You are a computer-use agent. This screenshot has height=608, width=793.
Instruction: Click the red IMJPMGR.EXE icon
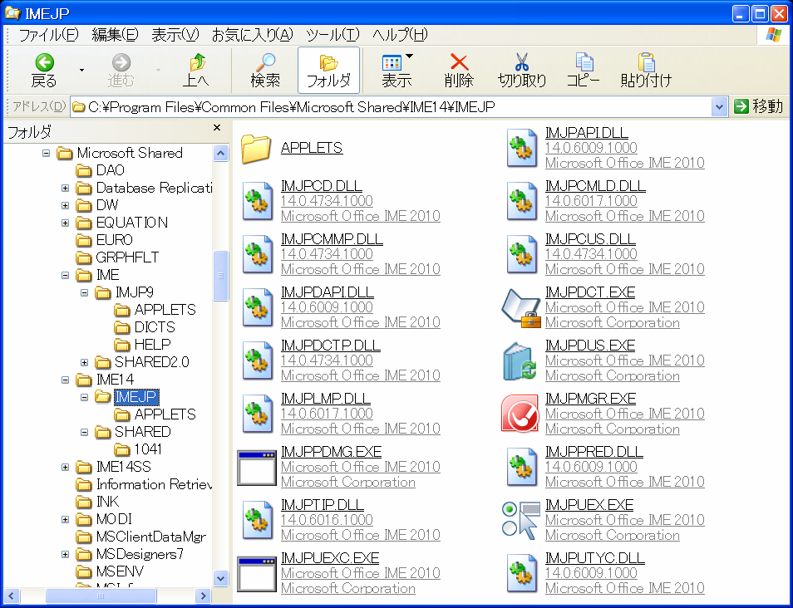520,414
